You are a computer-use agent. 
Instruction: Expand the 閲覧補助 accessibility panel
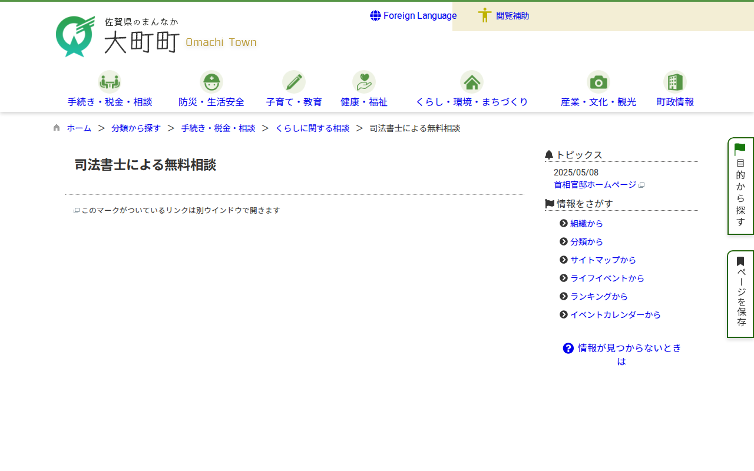pyautogui.click(x=512, y=16)
